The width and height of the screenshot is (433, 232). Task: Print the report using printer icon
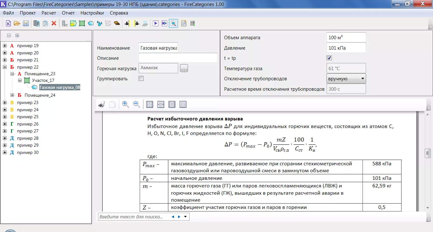pyautogui.click(x=101, y=105)
